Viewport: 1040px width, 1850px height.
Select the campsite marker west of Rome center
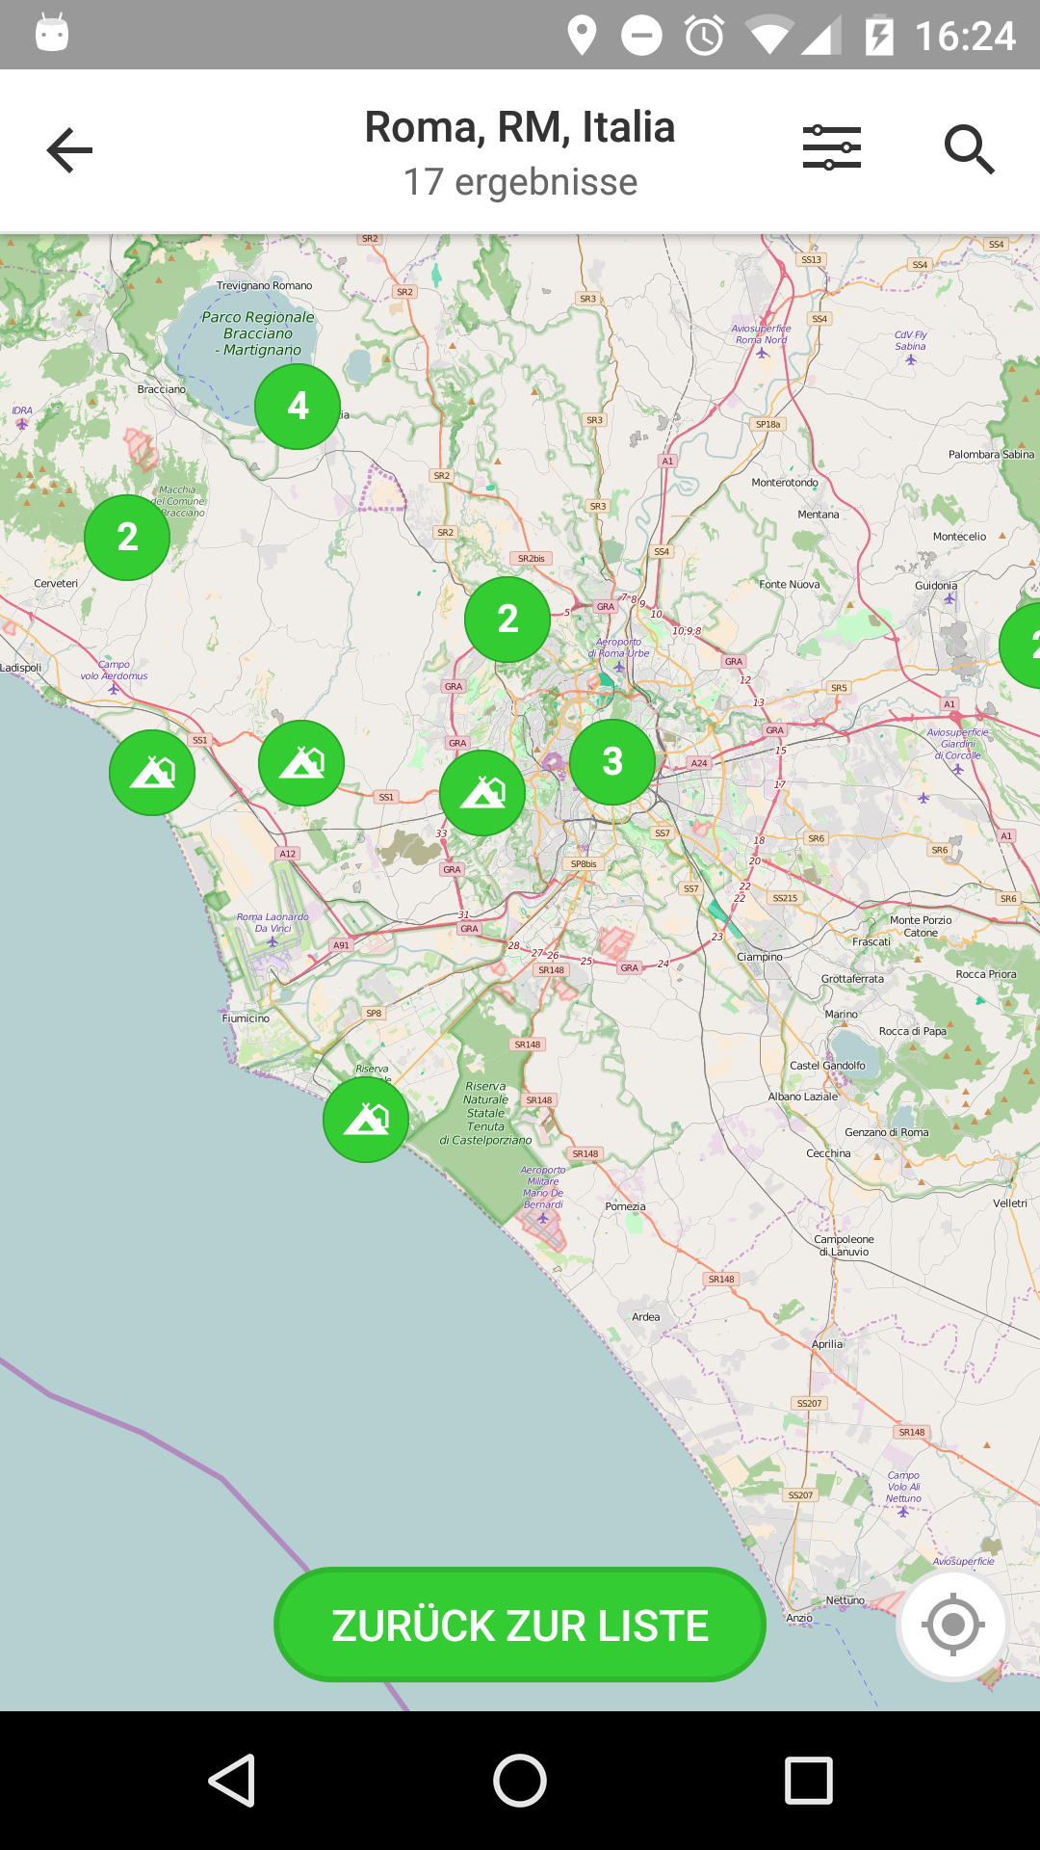[x=482, y=793]
